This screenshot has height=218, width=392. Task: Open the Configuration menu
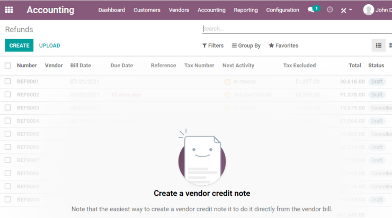[x=283, y=10]
